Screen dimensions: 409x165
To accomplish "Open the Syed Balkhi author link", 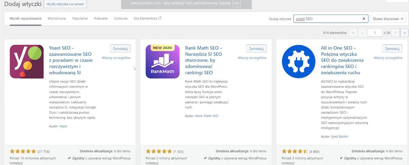I will pos(339,136).
